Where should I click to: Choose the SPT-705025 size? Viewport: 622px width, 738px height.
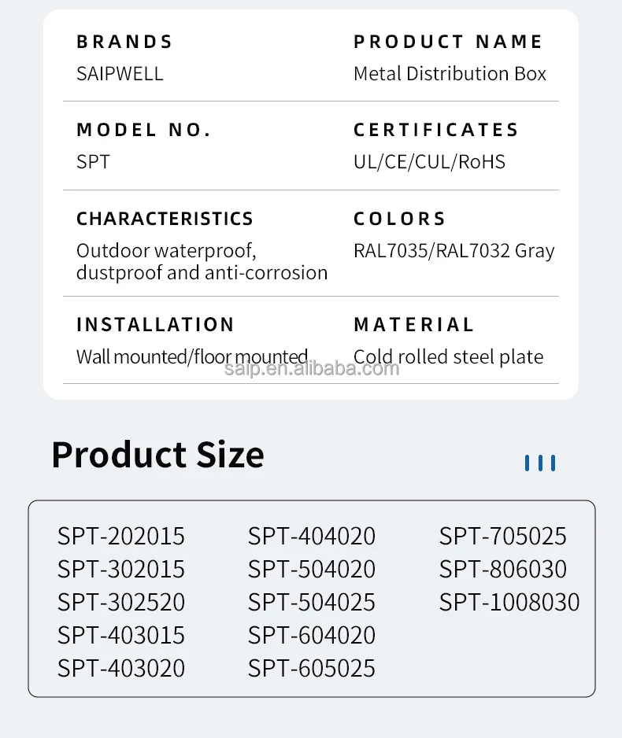(503, 537)
